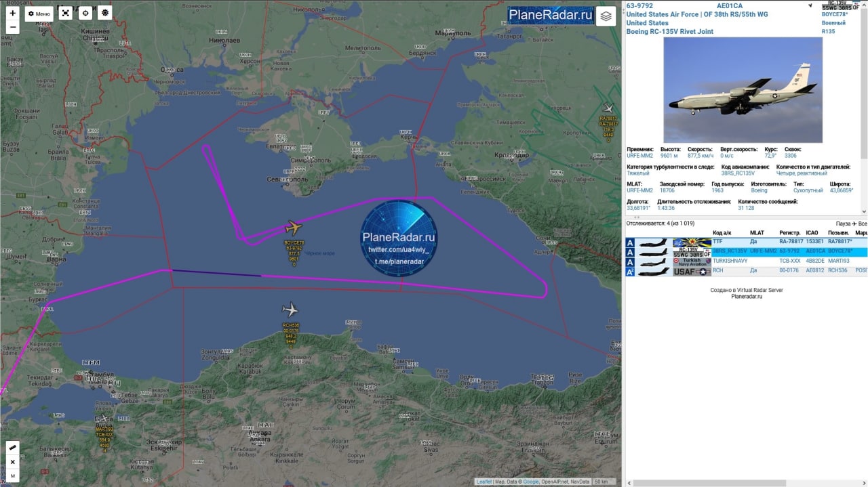Select the 38RS_RC135V list row
868x487 pixels.
coord(747,251)
